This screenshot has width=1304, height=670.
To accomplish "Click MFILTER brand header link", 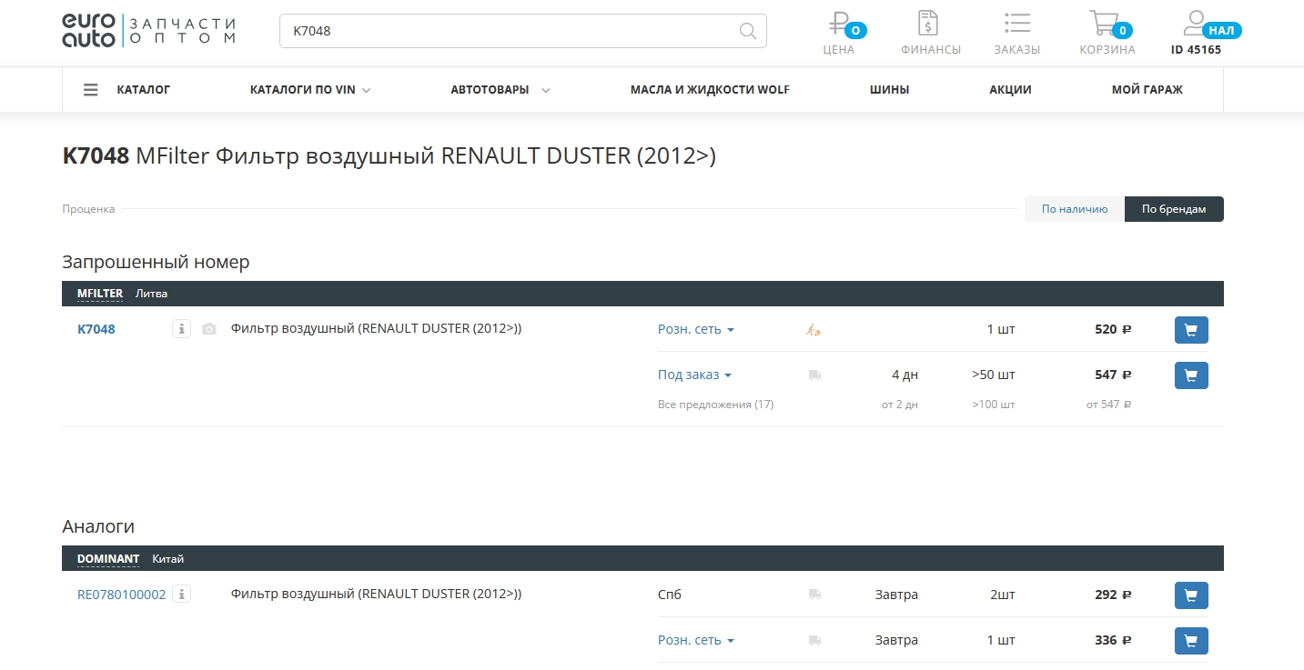I will (100, 294).
